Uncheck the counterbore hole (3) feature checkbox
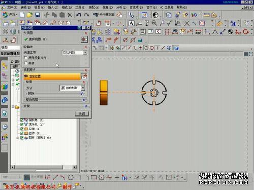254x190 pixels. tap(22, 124)
